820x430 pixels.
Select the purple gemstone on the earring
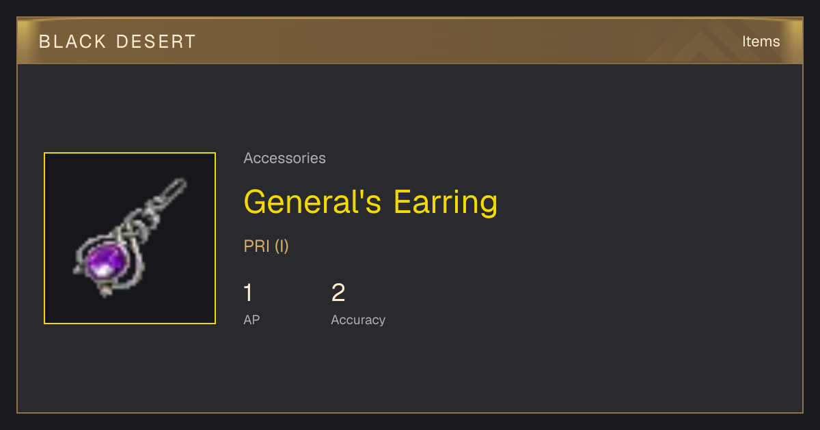(108, 261)
